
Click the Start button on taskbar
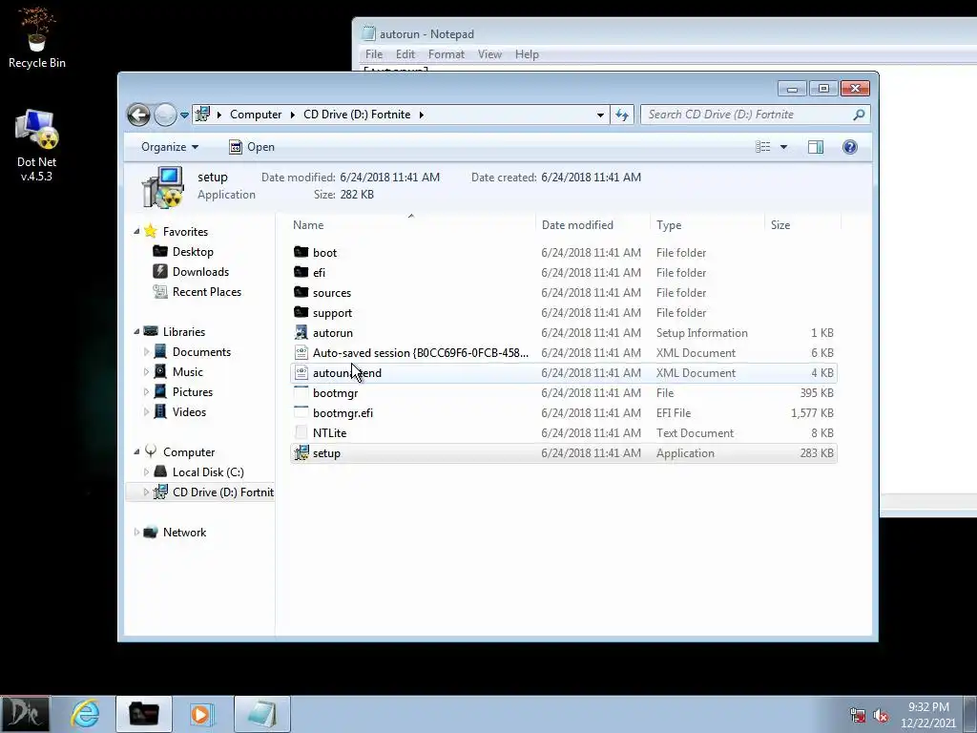tap(25, 714)
